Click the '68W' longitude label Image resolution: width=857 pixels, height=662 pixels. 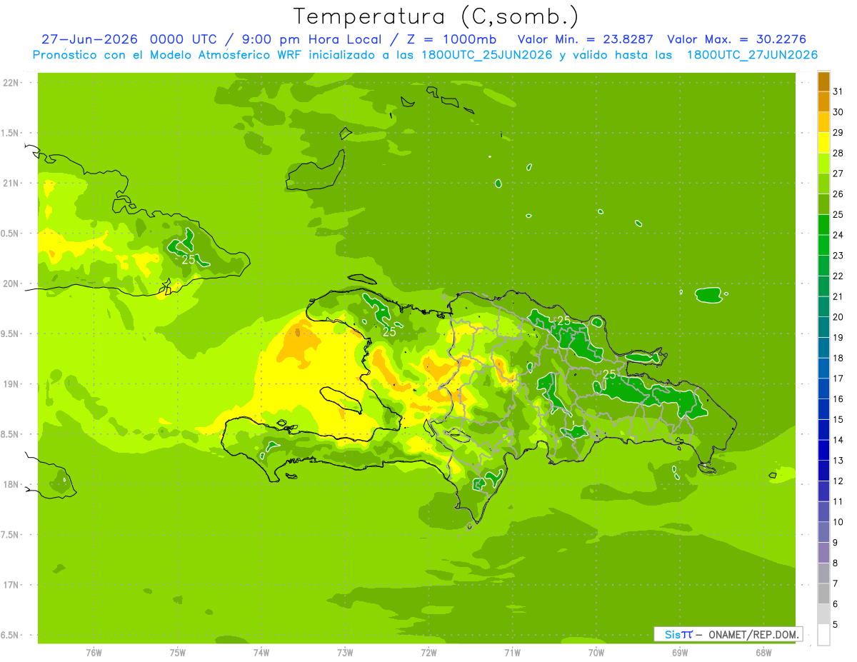click(763, 652)
